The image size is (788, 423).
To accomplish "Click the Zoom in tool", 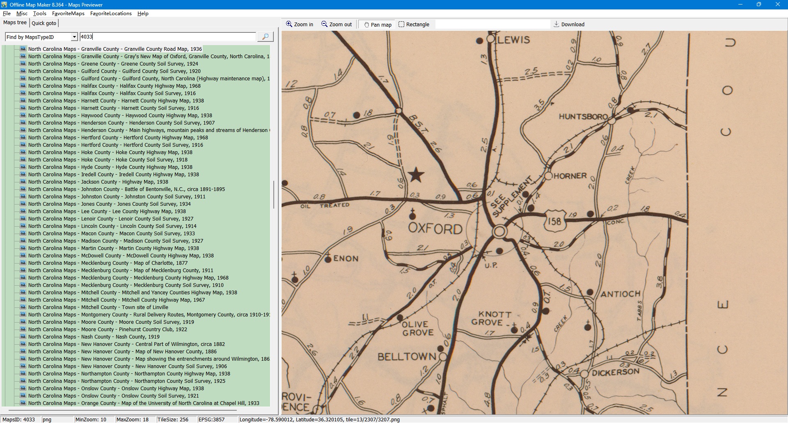I will [300, 25].
